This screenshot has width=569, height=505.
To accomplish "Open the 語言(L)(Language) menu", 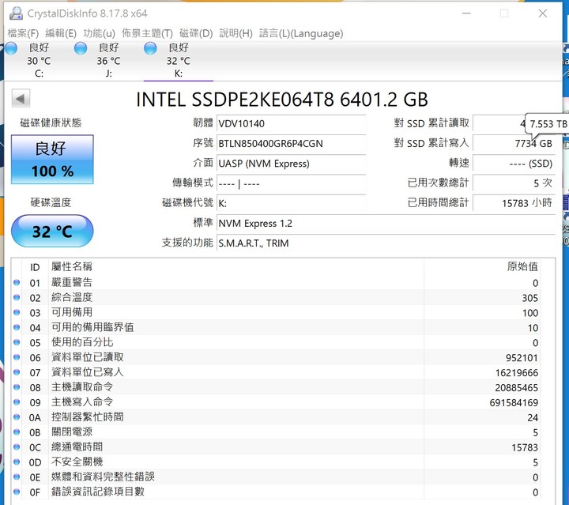I will (301, 33).
